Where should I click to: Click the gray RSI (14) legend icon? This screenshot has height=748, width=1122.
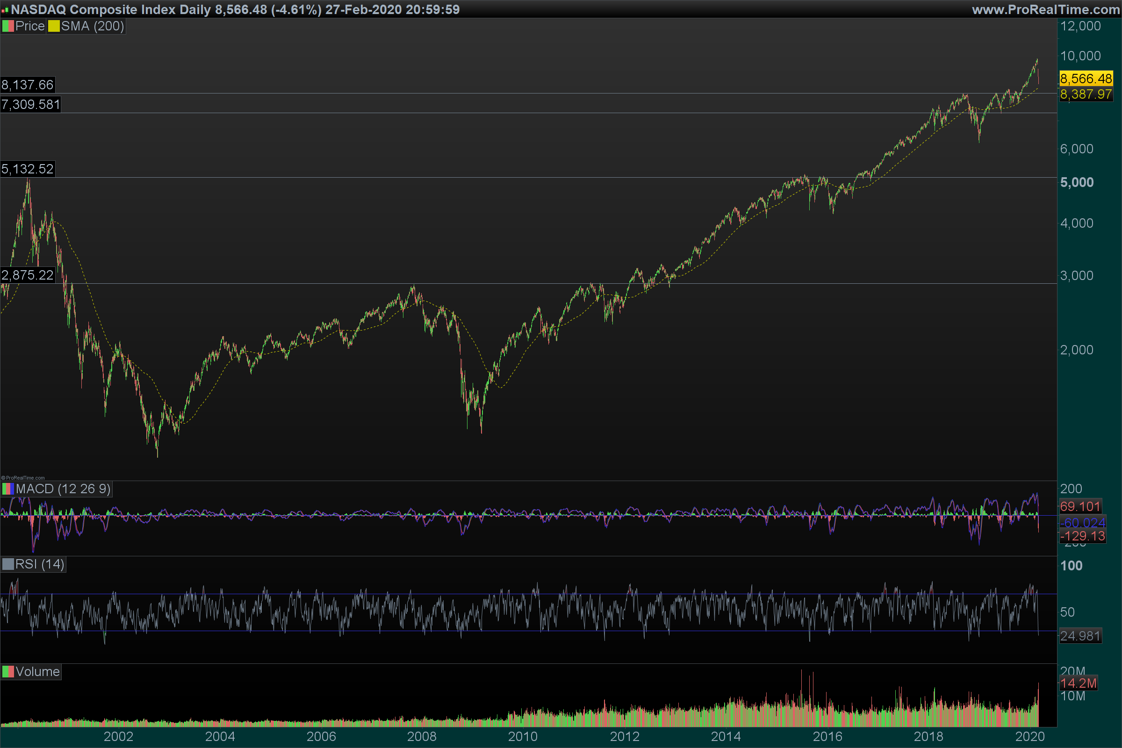(8, 564)
